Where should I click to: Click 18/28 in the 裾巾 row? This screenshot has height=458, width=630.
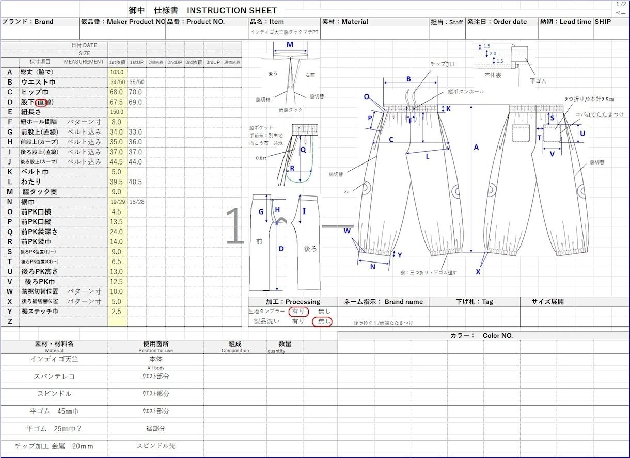[137, 202]
